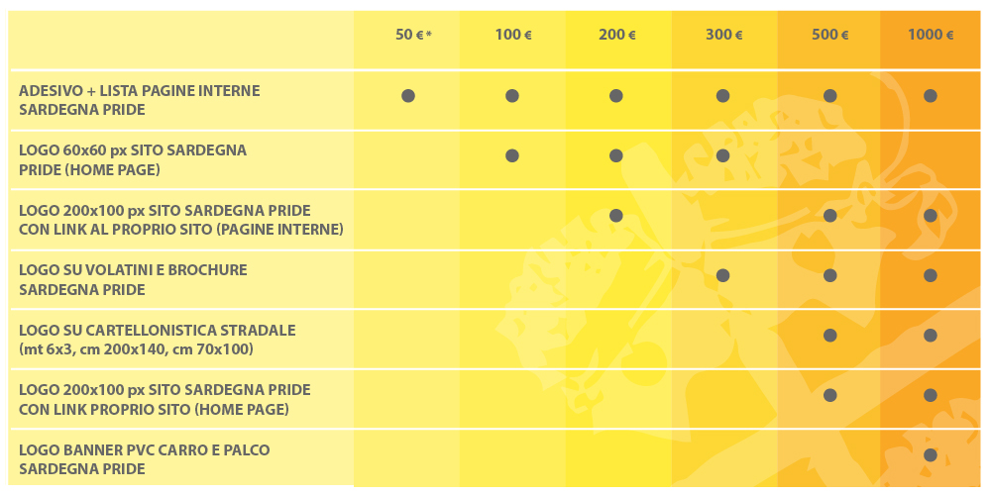Select the 1000 € column header

click(x=931, y=35)
